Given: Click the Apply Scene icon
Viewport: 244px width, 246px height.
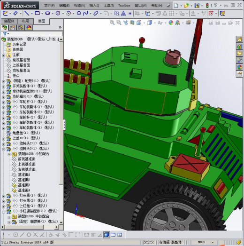Looking at the screenshot, I should 177,23.
